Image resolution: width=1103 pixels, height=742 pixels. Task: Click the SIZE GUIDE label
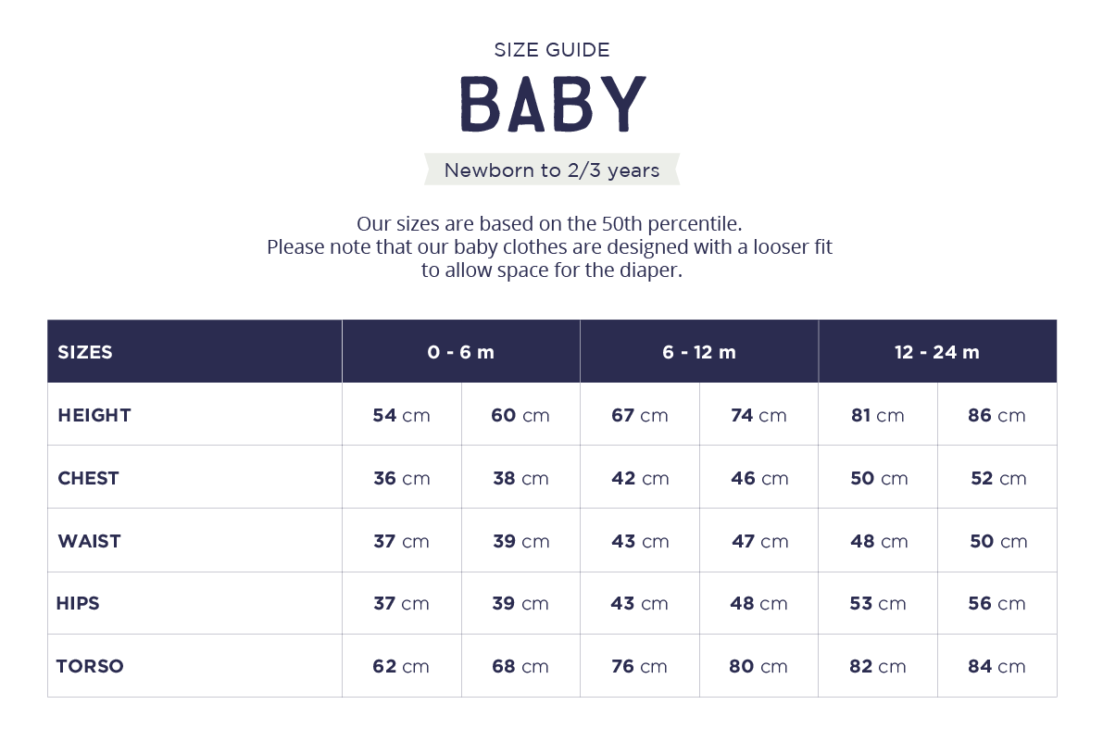[552, 50]
